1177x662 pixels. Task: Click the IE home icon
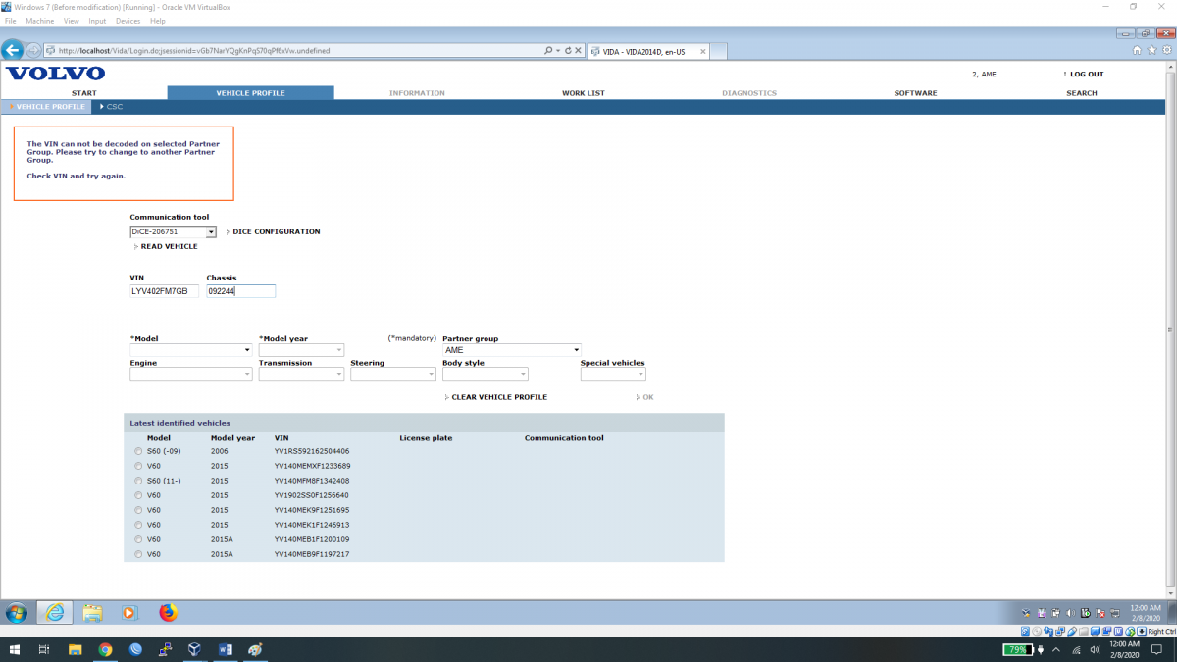[x=1137, y=50]
